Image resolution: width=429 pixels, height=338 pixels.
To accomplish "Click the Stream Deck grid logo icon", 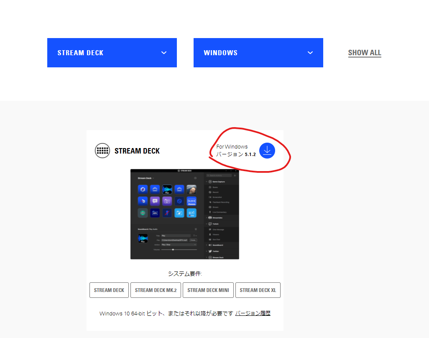I will (x=102, y=151).
